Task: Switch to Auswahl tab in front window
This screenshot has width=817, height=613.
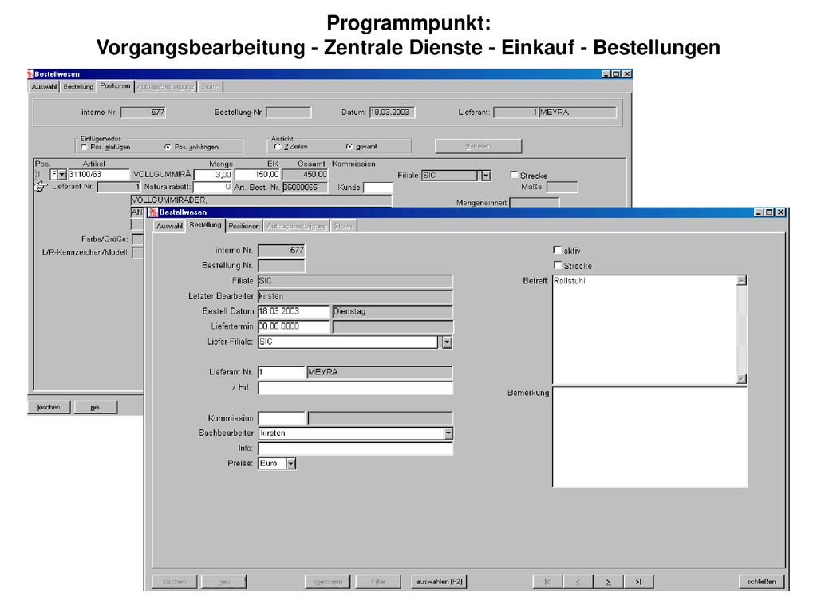Action: click(x=169, y=226)
